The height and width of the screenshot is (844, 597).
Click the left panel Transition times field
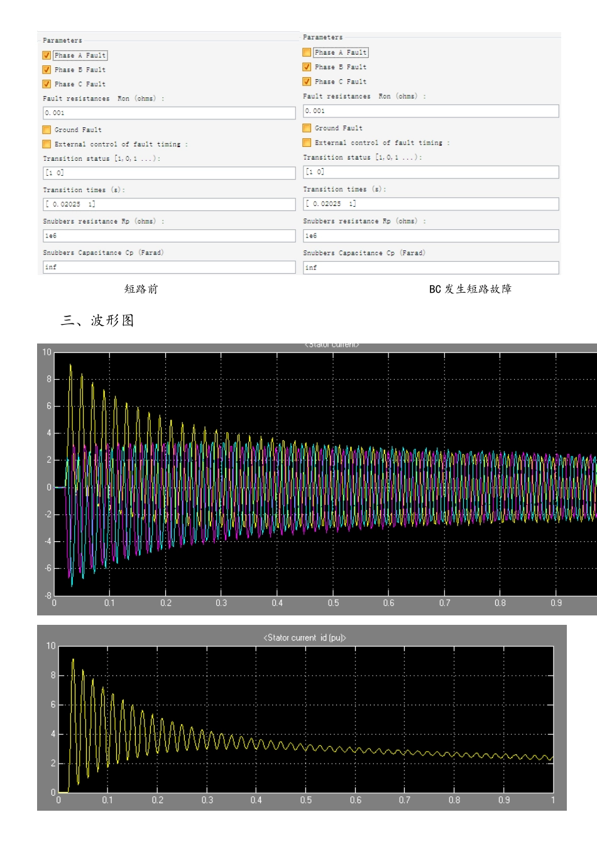click(x=169, y=204)
